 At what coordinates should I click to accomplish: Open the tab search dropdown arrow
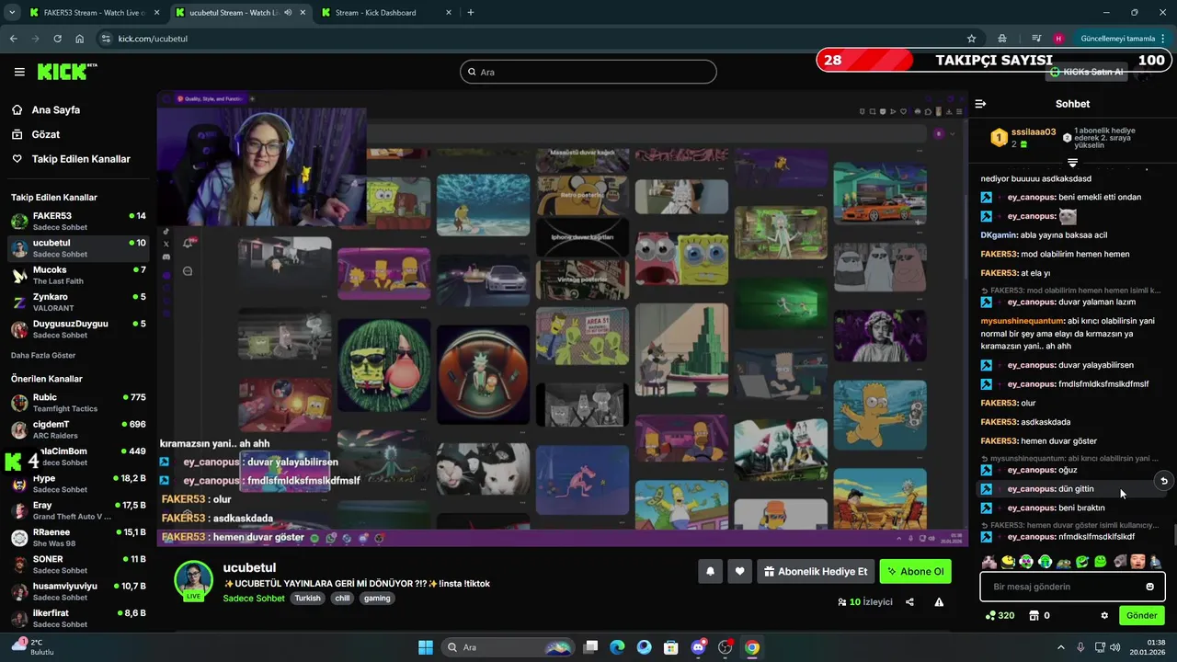[x=11, y=13]
